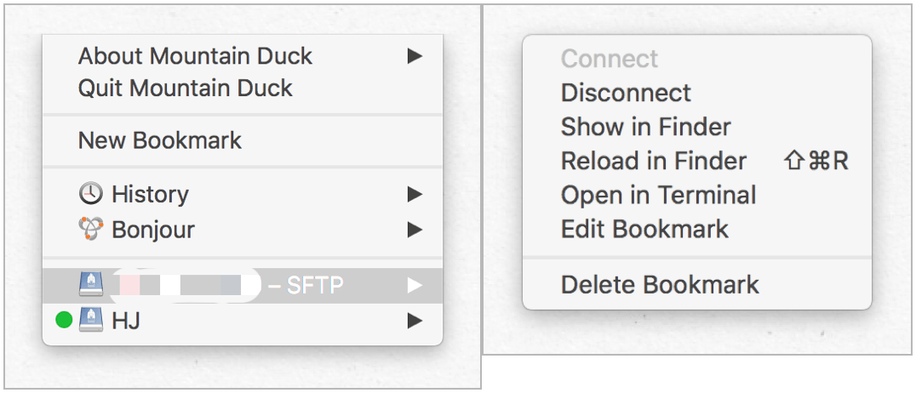Click the HJ bookmark drive icon
This screenshot has width=916, height=393.
point(90,320)
